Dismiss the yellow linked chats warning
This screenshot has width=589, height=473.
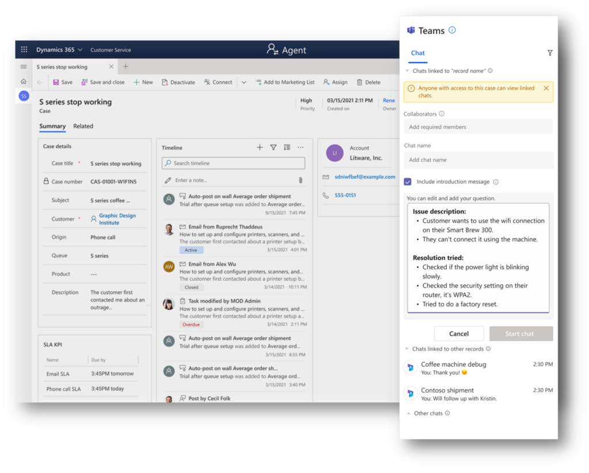click(546, 88)
